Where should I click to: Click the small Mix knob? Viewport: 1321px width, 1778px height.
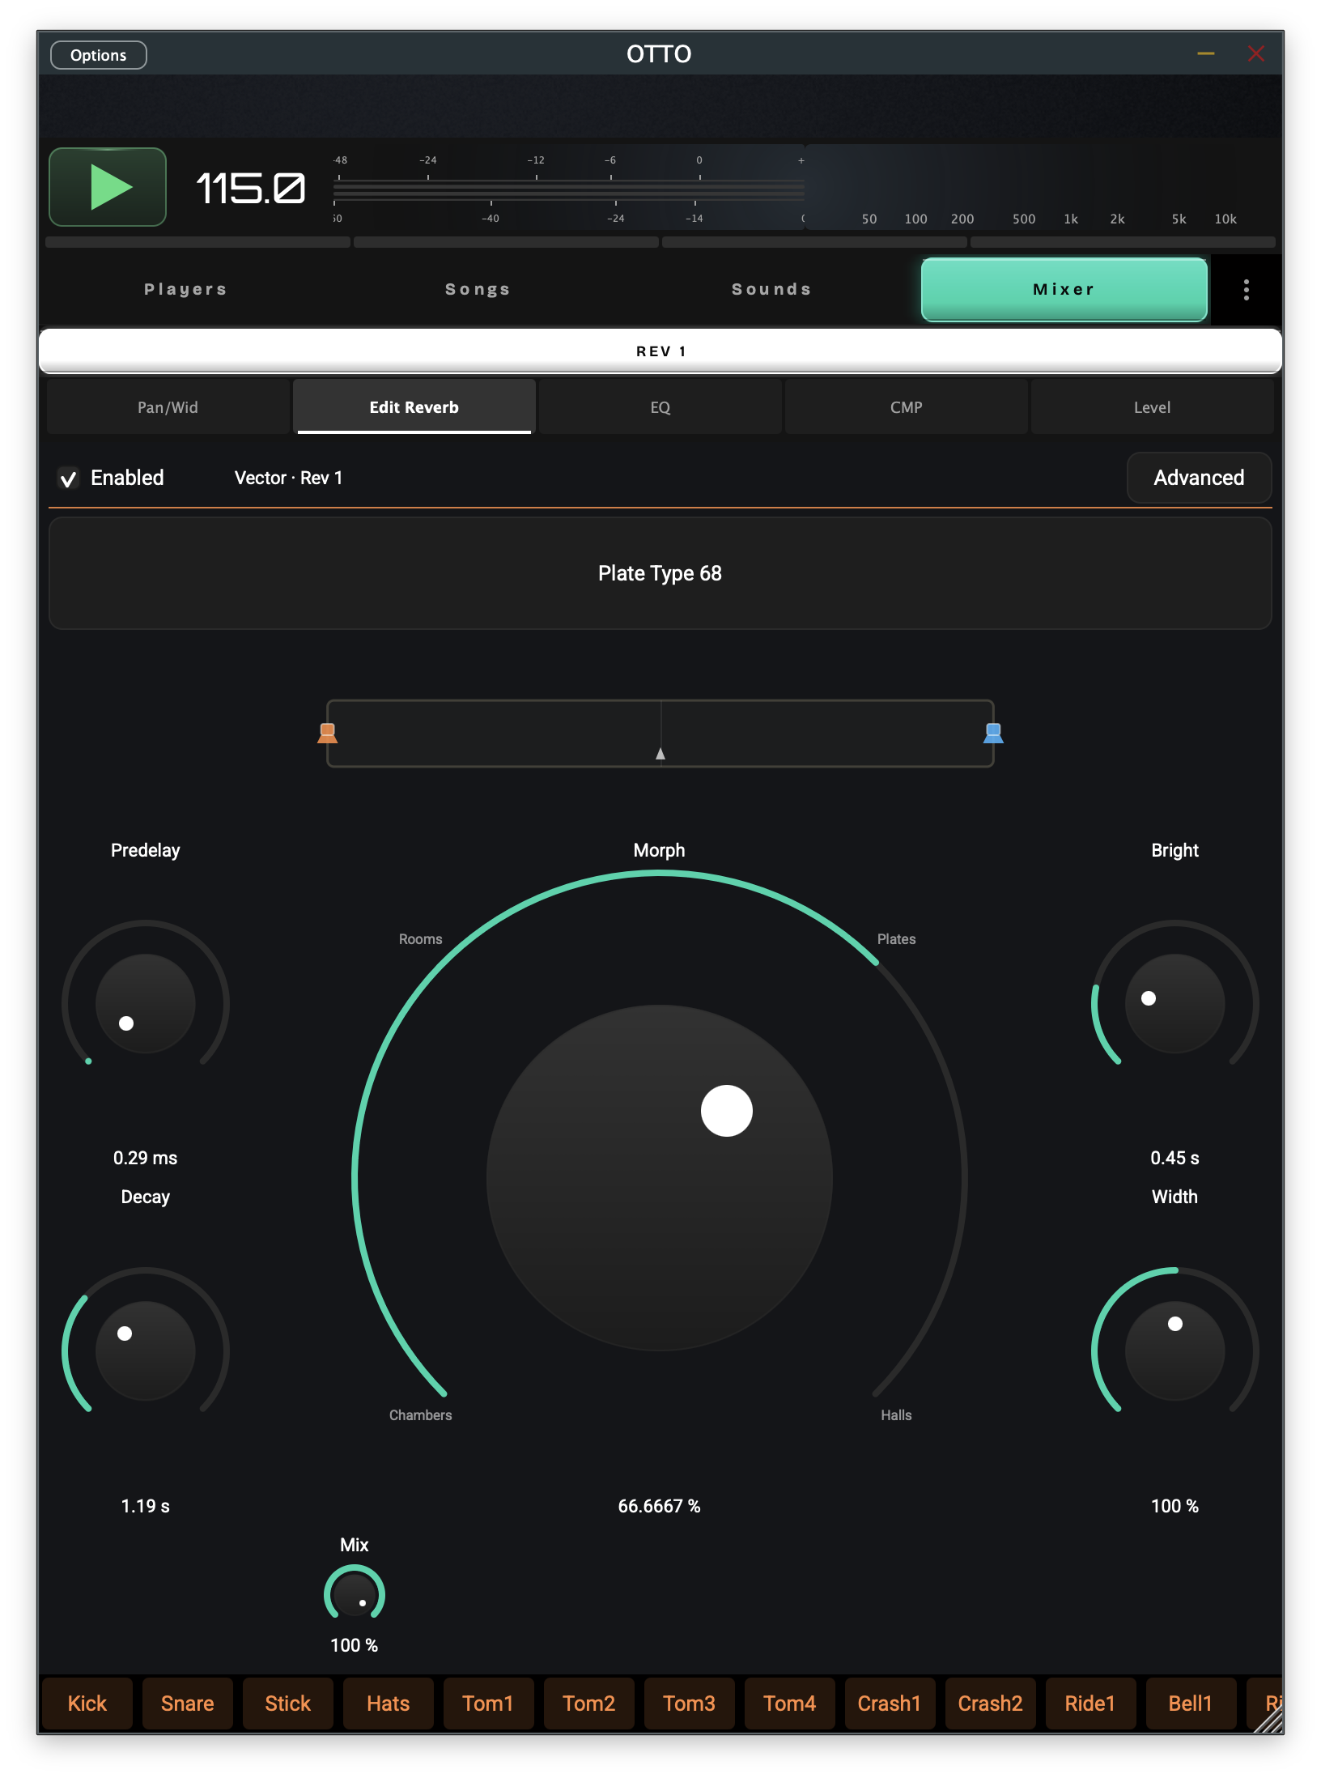(355, 1595)
